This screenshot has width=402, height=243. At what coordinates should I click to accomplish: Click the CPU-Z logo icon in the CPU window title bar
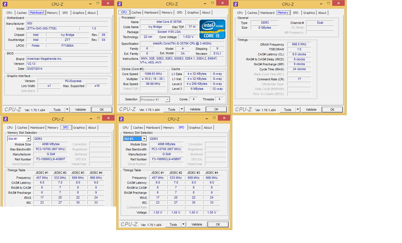pyautogui.click(x=120, y=4)
